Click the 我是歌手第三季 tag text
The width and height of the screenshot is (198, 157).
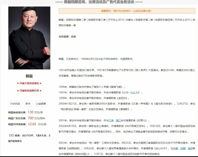coord(97,20)
